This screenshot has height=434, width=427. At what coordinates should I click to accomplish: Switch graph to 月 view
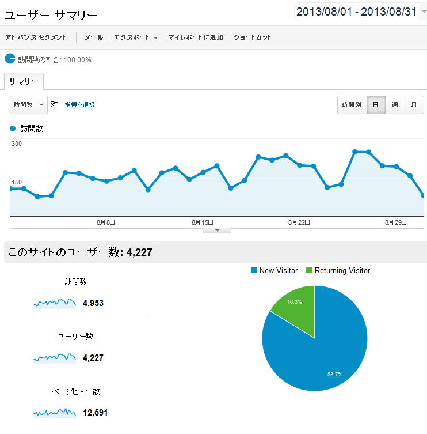[x=414, y=105]
